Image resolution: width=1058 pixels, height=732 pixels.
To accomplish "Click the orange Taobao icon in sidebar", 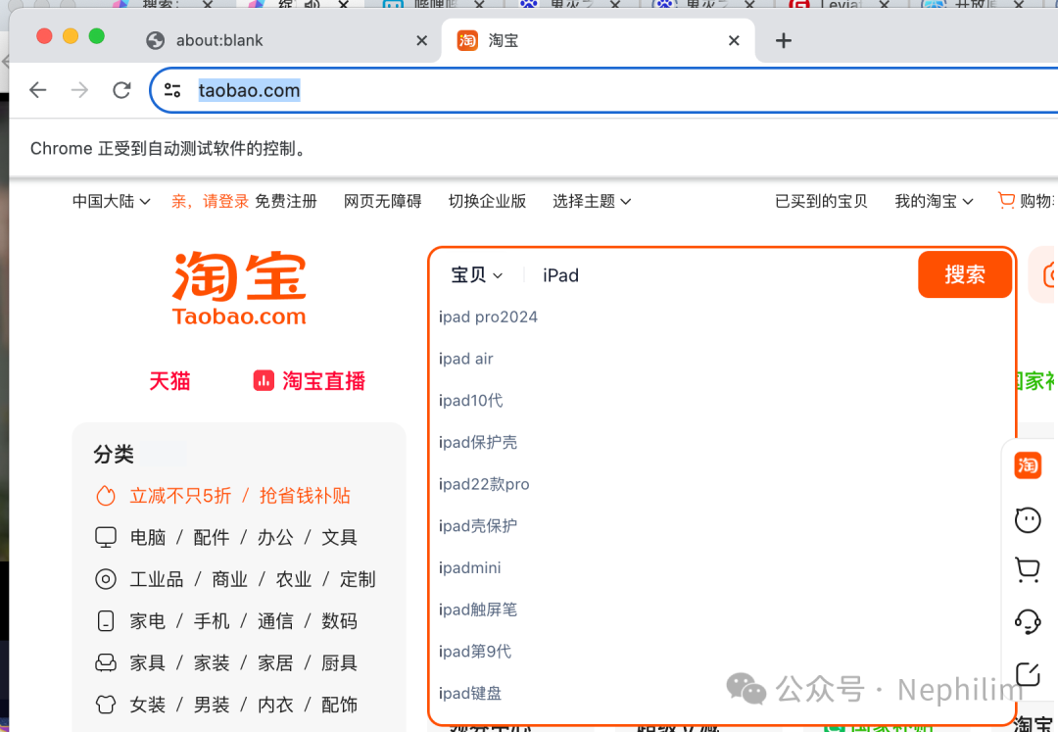I will click(1028, 465).
